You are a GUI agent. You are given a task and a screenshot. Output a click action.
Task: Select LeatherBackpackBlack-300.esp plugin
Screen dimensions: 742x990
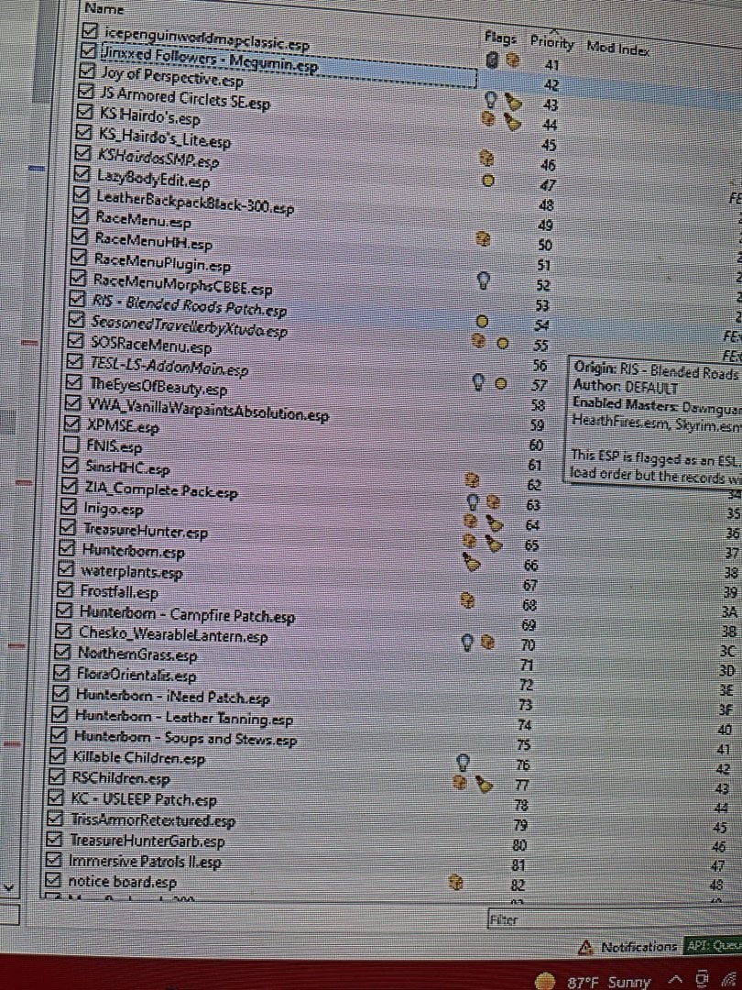[196, 202]
